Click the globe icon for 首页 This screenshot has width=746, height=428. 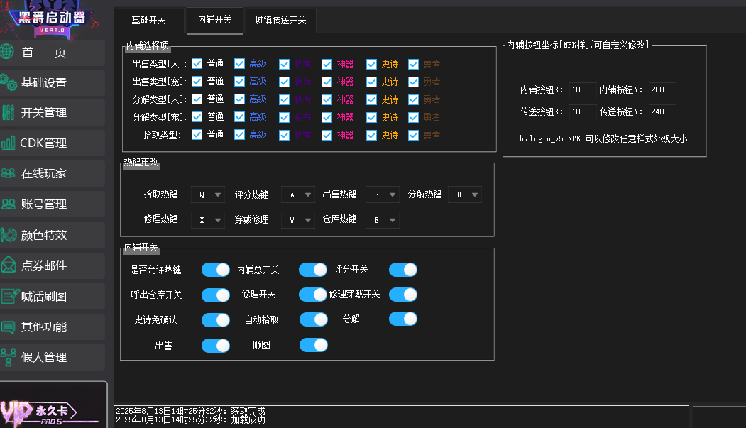click(7, 52)
